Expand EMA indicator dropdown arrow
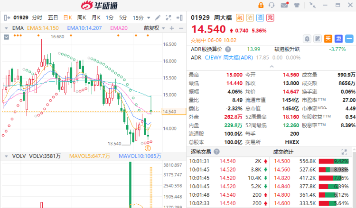 [x=6, y=28]
